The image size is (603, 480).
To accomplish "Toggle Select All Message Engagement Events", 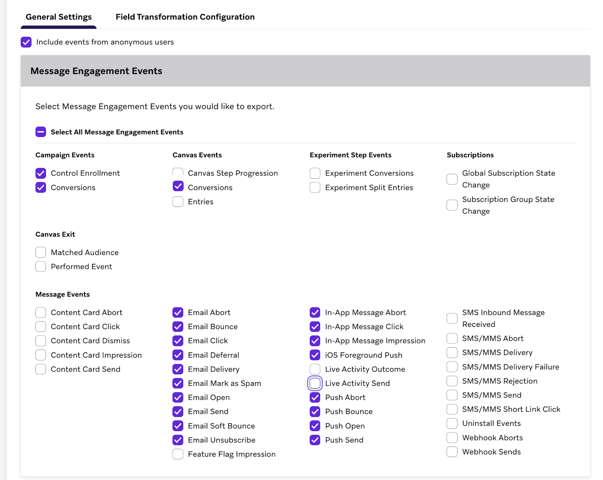I will 41,132.
